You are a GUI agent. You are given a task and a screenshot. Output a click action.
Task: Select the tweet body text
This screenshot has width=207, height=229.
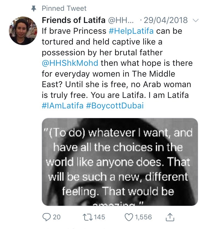[x=117, y=68]
